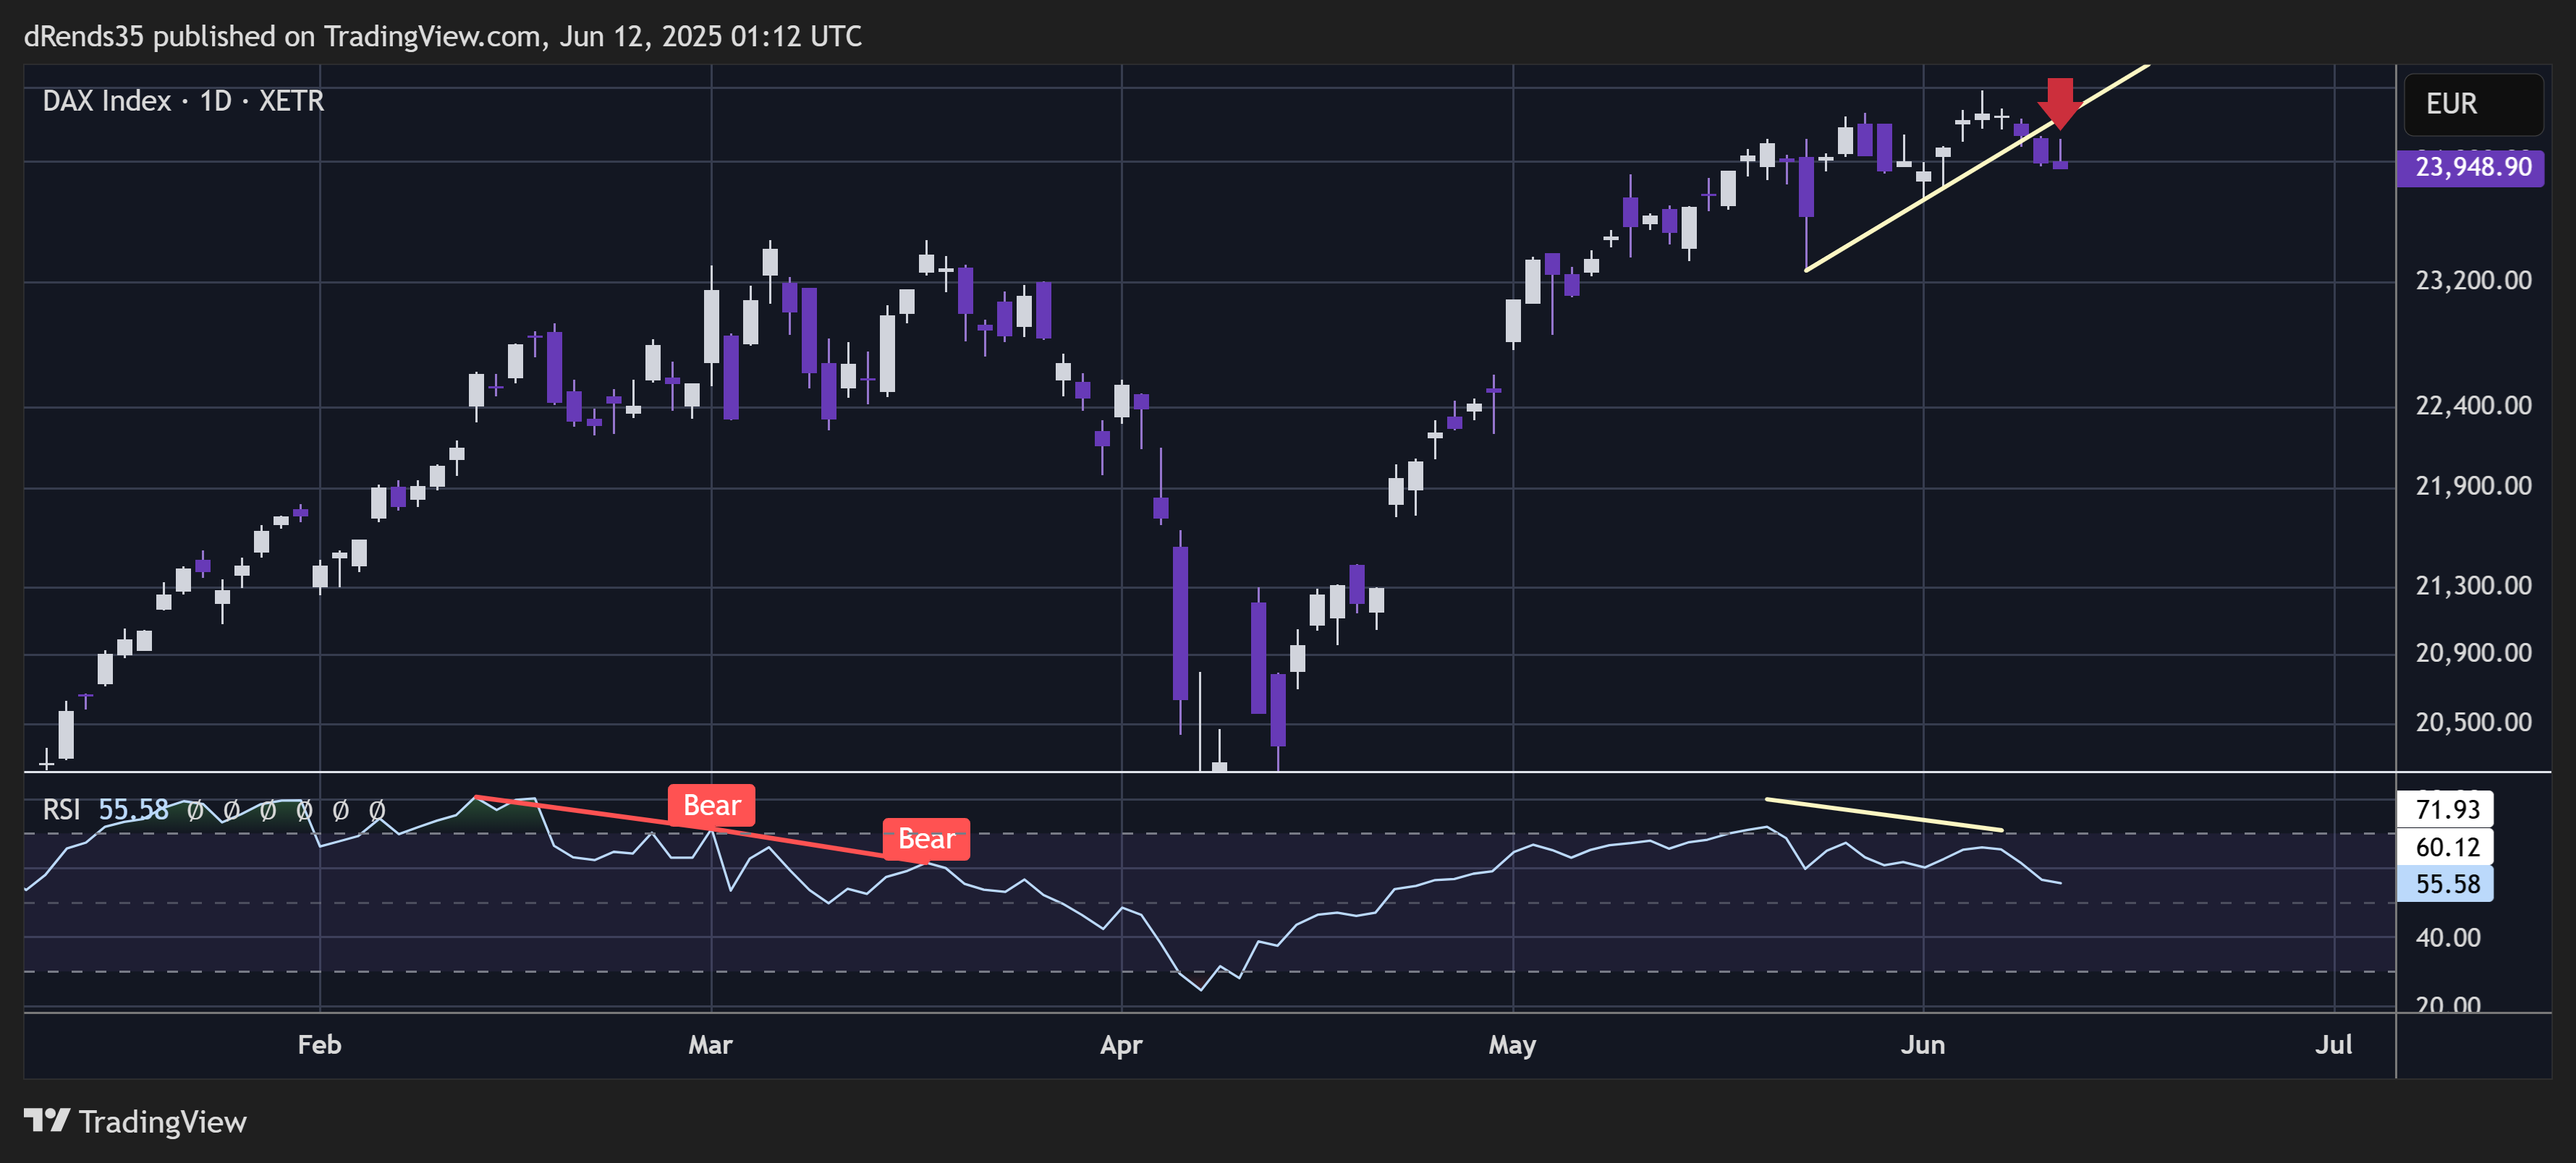Click the DAX Index 1D XETR title

183,101
